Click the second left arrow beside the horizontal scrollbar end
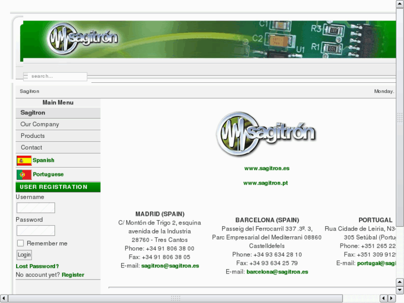Viewport: 404px width, 303px height. pyautogui.click(x=383, y=299)
